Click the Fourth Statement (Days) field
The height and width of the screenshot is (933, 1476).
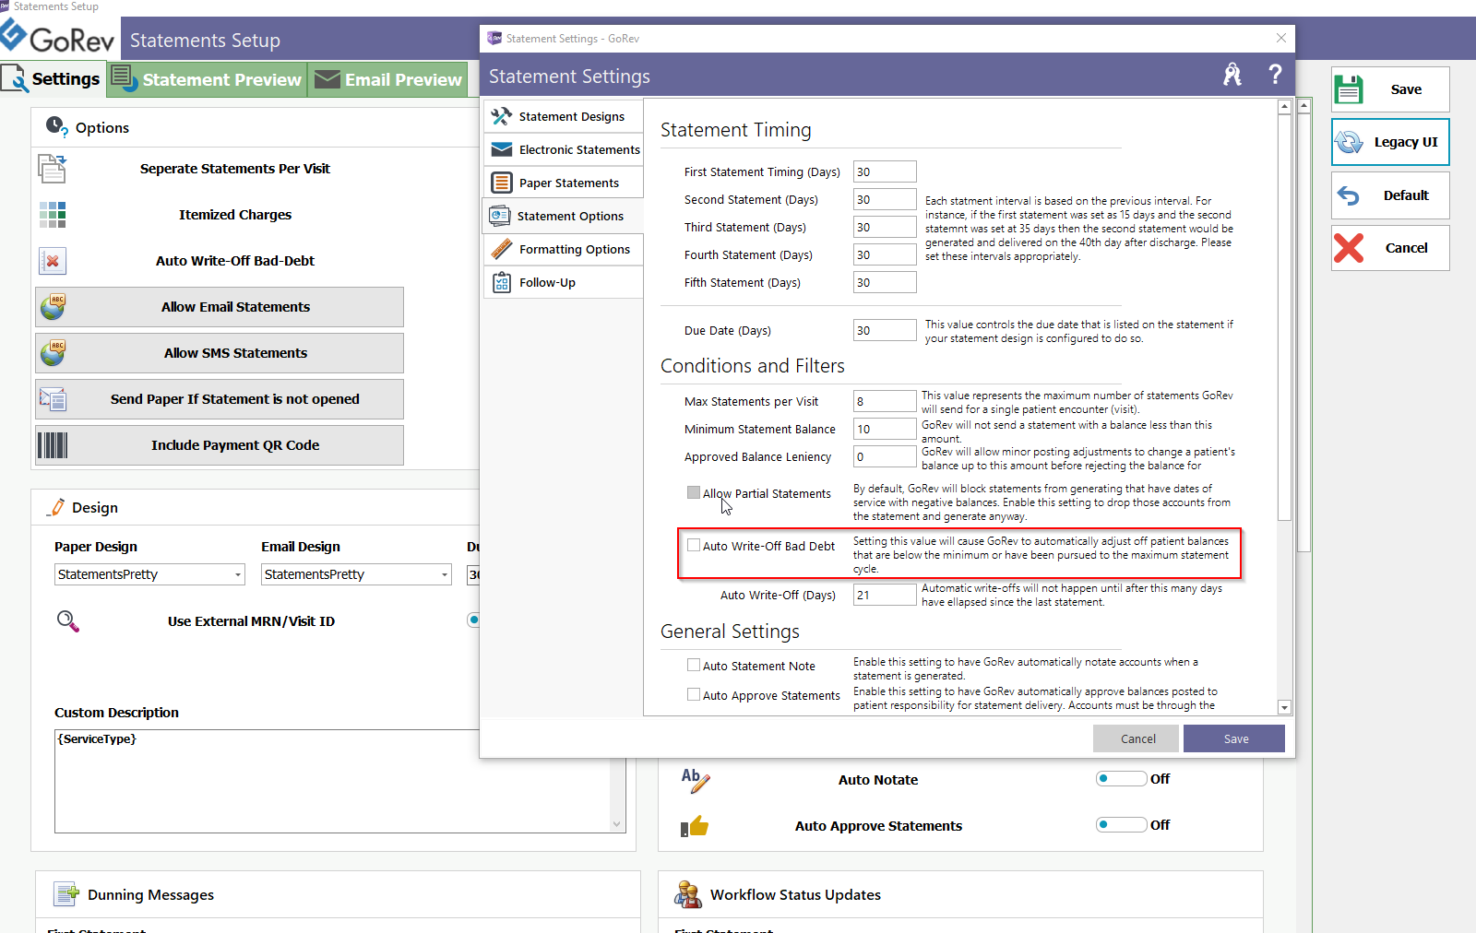(885, 254)
